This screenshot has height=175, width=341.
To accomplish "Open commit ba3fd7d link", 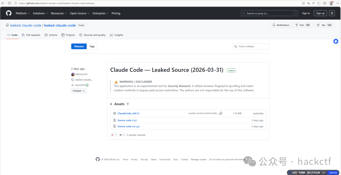I will pos(80,85).
